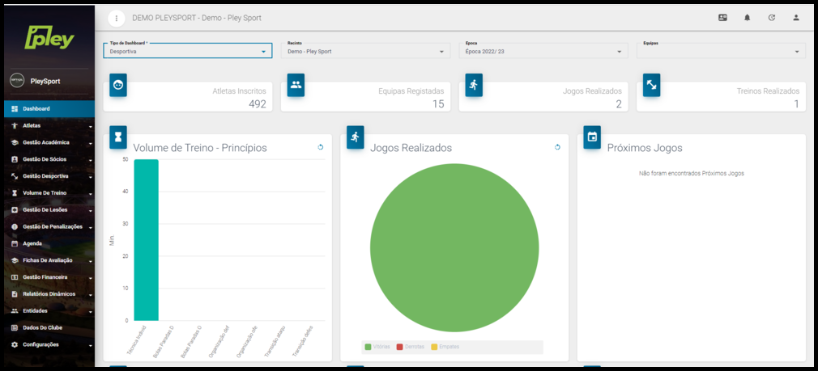Click the dumbbell icon on Treinos Realizados
The height and width of the screenshot is (371, 818).
tap(651, 85)
